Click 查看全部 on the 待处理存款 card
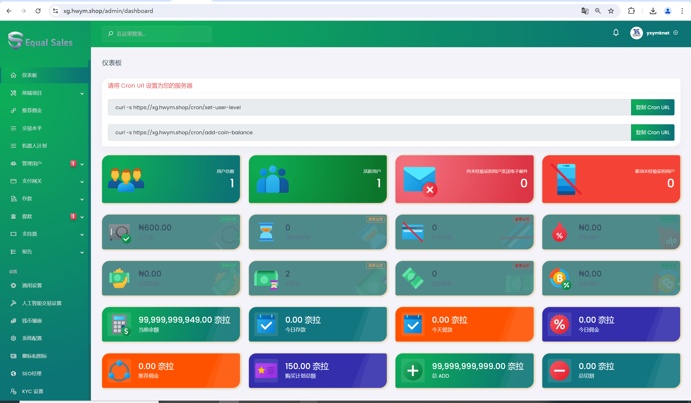The height and width of the screenshot is (403, 691). click(375, 219)
